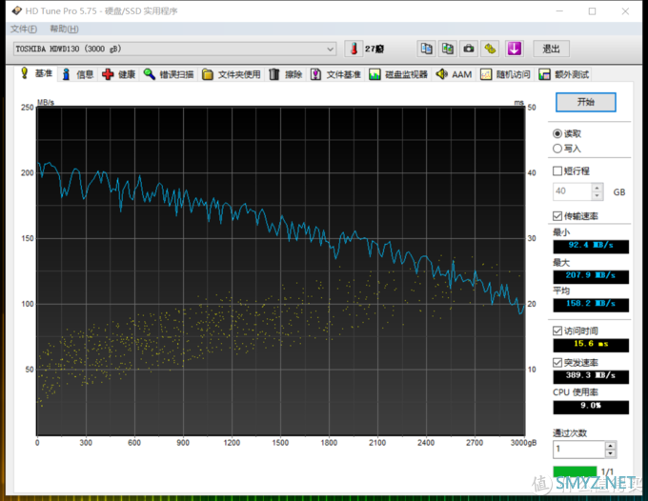
Task: Open the 随机访问 random access tab
Action: coord(505,74)
